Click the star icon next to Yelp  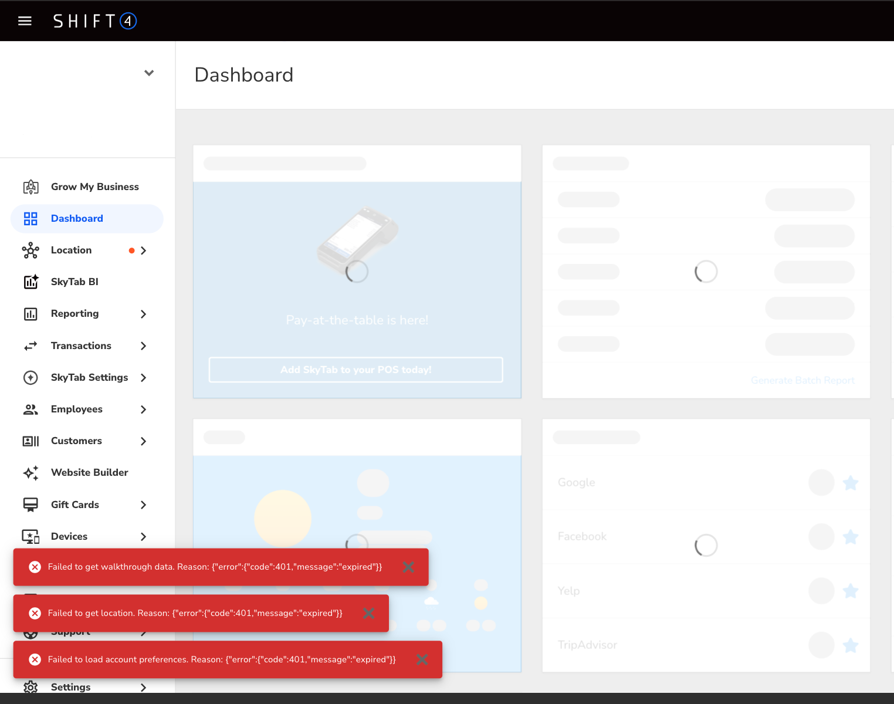(851, 591)
